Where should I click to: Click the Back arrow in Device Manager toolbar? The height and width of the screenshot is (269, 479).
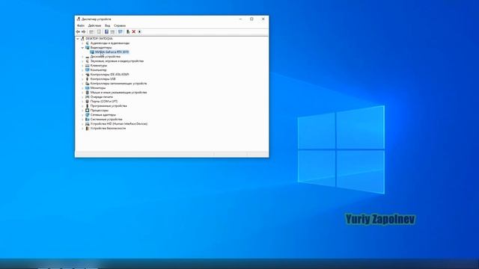pos(78,31)
